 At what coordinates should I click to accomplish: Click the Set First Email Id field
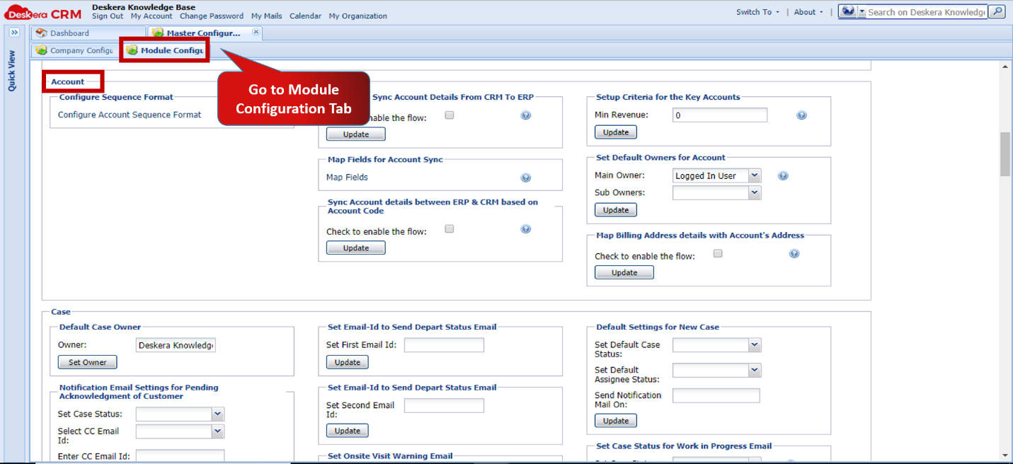pyautogui.click(x=444, y=344)
